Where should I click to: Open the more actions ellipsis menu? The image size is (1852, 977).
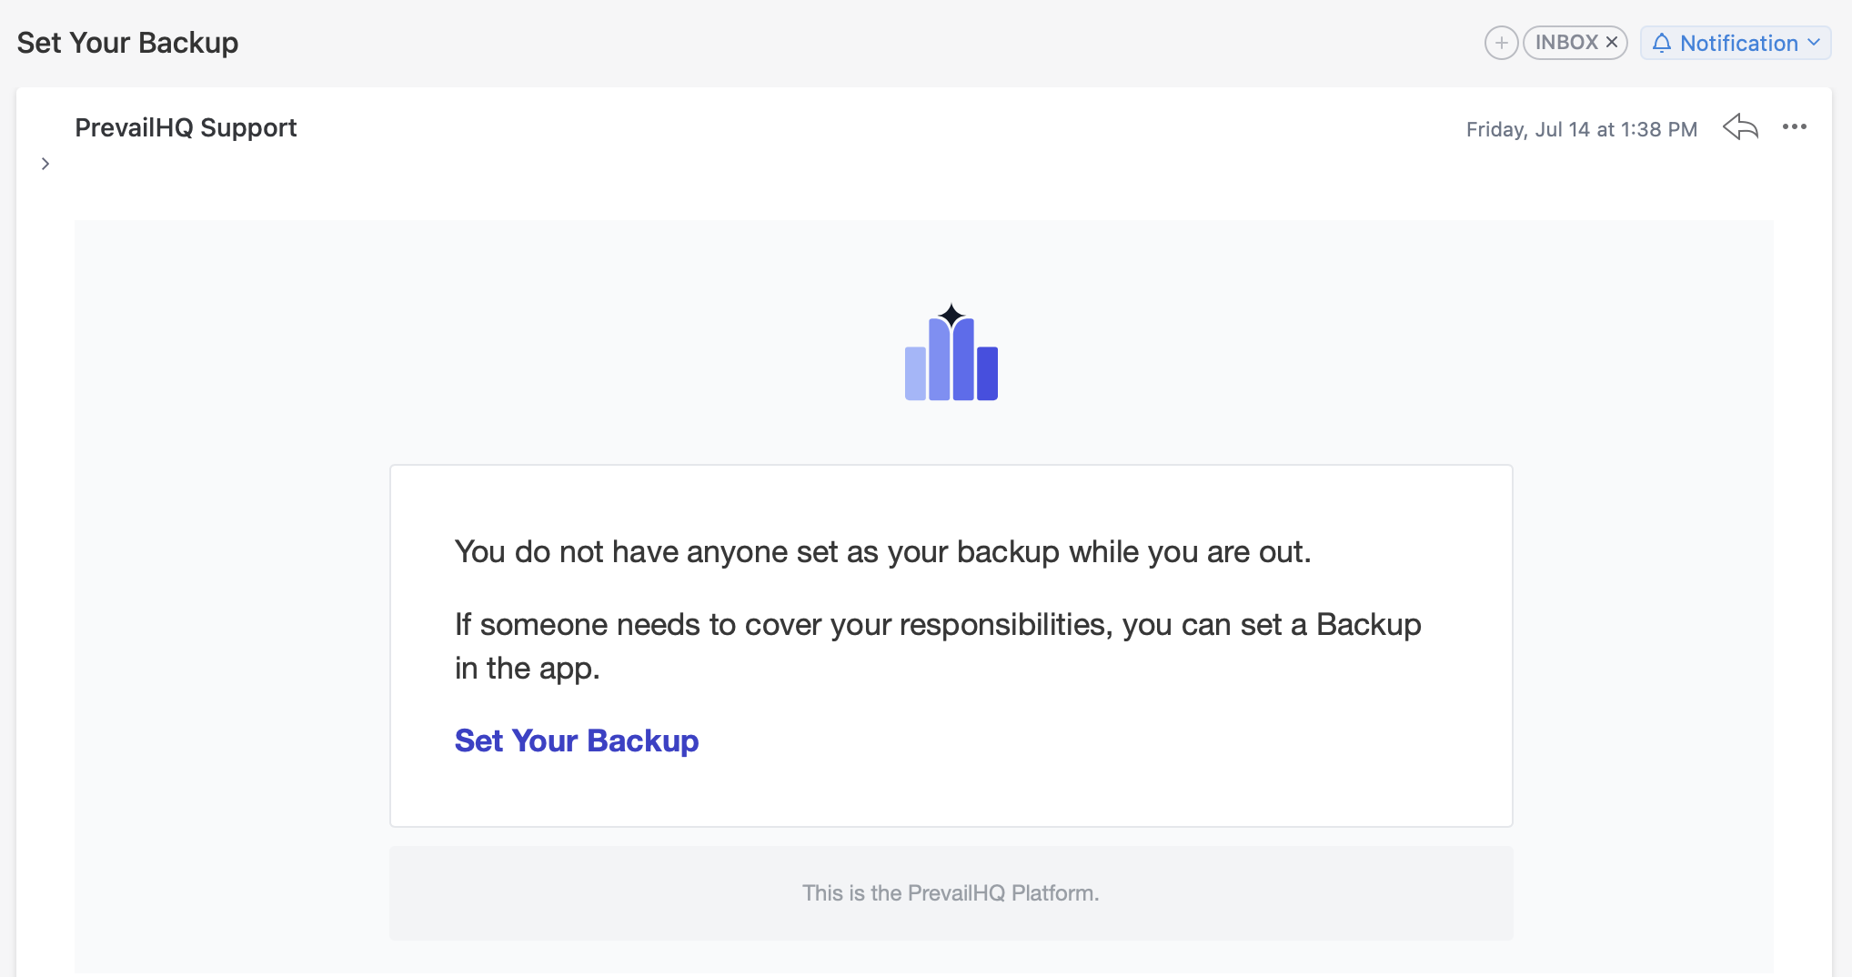(x=1795, y=127)
